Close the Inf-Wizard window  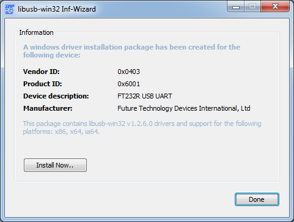click(x=275, y=6)
